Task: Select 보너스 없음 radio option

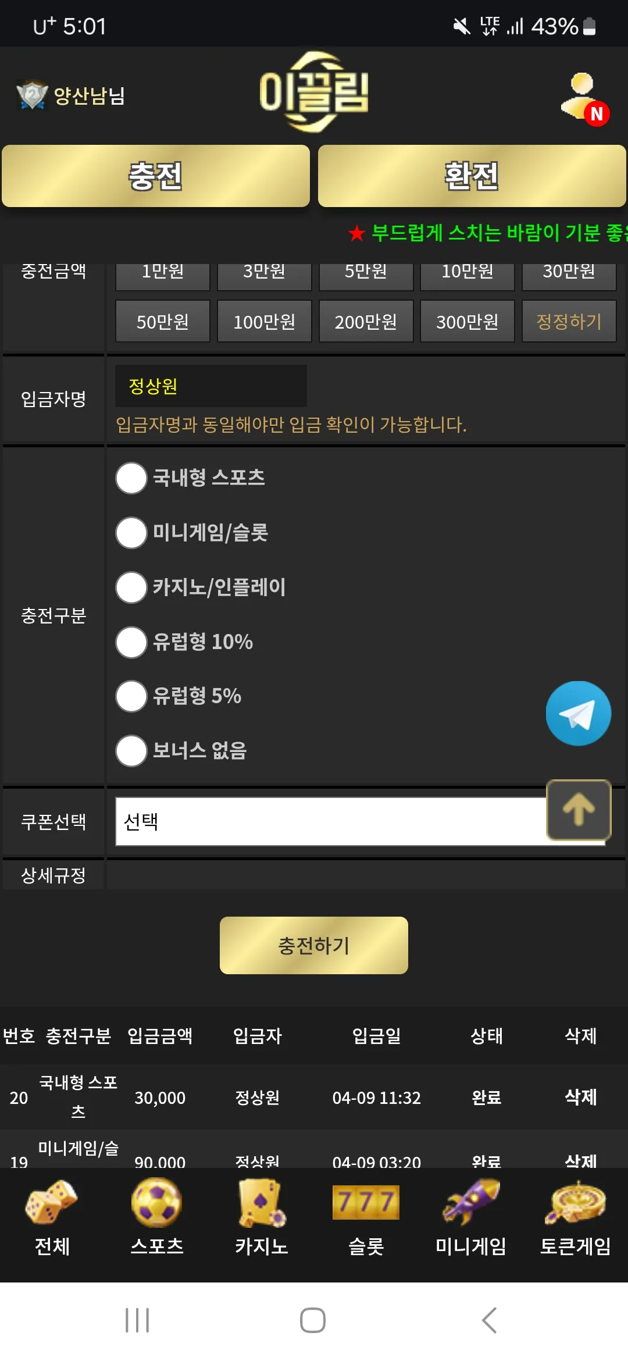Action: pyautogui.click(x=131, y=751)
